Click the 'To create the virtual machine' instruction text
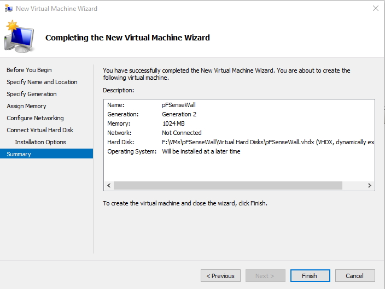The width and height of the screenshot is (385, 289). (x=185, y=203)
